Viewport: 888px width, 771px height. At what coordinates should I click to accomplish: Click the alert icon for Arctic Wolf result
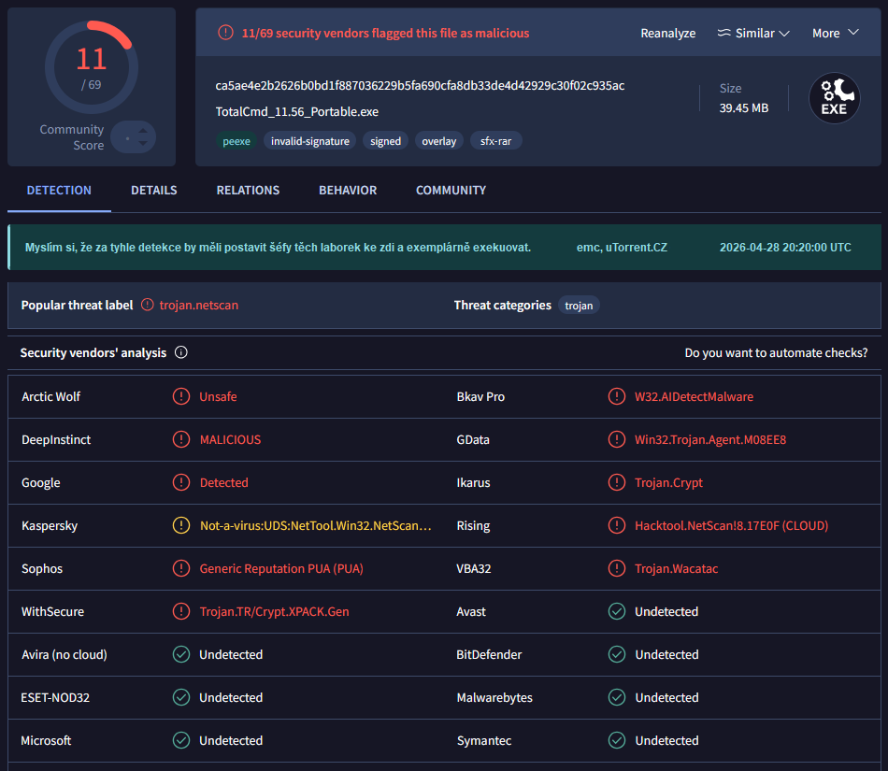181,396
